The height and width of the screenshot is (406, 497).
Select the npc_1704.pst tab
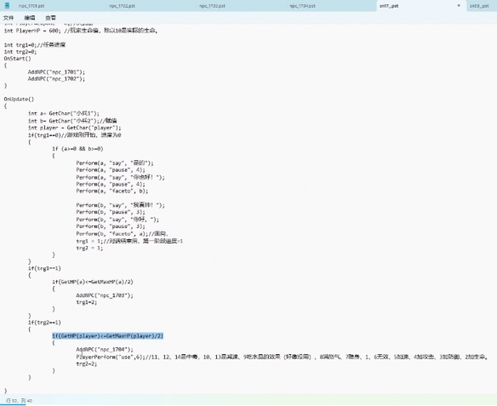[x=302, y=6]
